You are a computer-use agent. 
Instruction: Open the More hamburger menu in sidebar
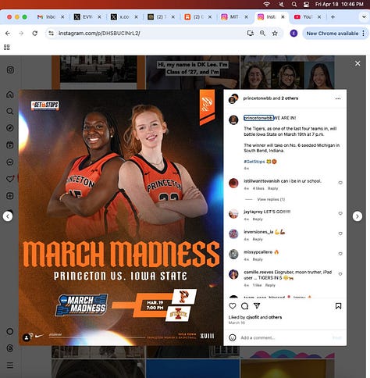point(10,366)
